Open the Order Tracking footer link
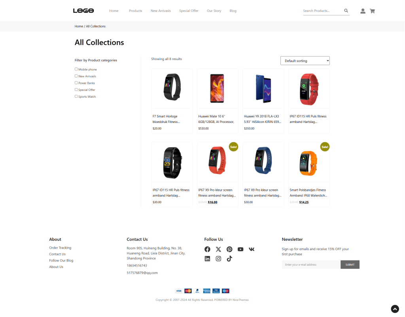The image size is (405, 317). point(60,247)
